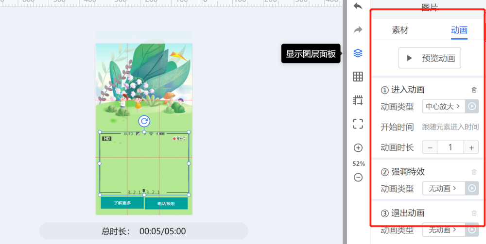The width and height of the screenshot is (486, 244).
Task: Click the 预览动画 button
Action: point(430,58)
